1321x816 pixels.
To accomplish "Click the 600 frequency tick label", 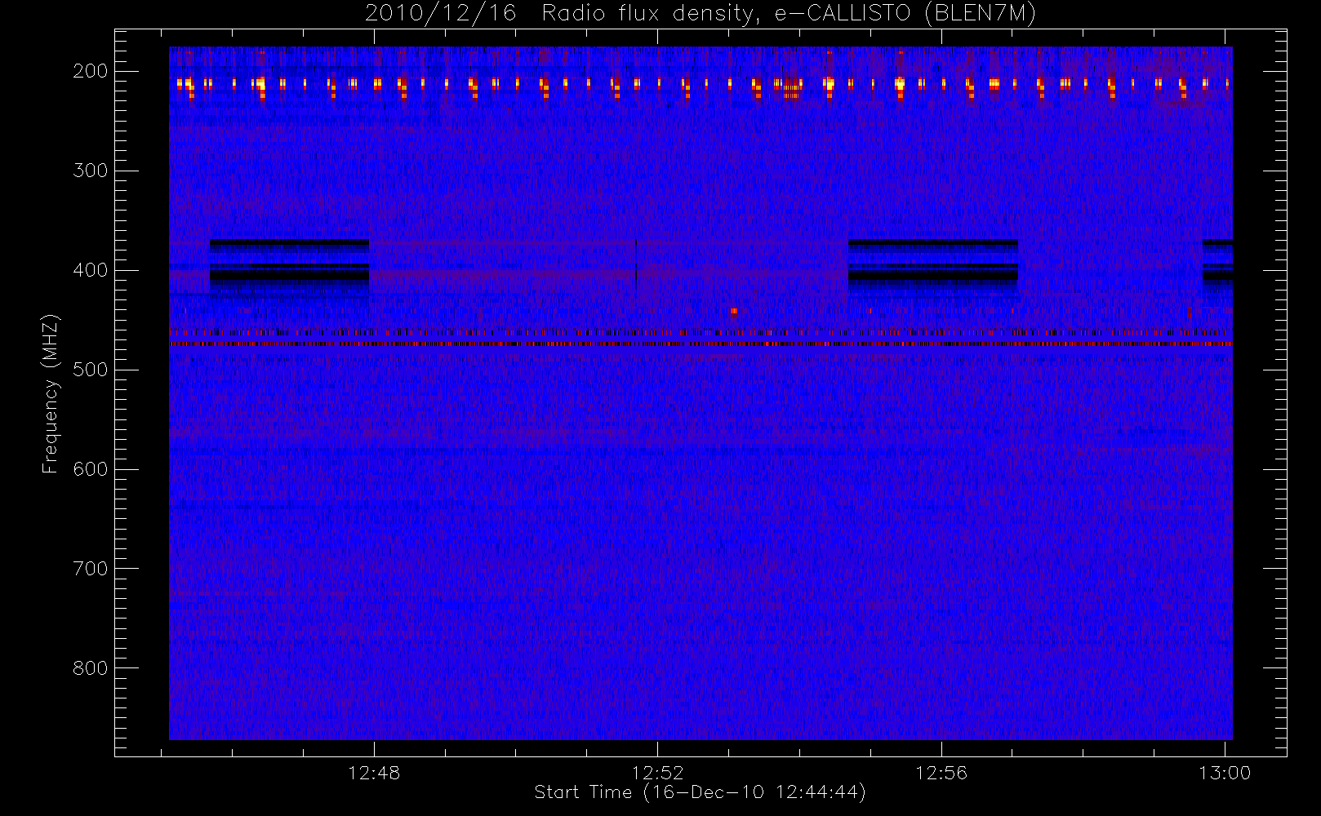I will point(90,469).
